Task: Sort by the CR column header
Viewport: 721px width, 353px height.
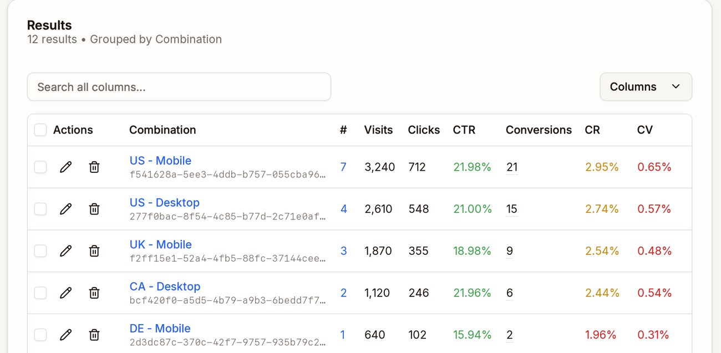Action: pyautogui.click(x=592, y=130)
